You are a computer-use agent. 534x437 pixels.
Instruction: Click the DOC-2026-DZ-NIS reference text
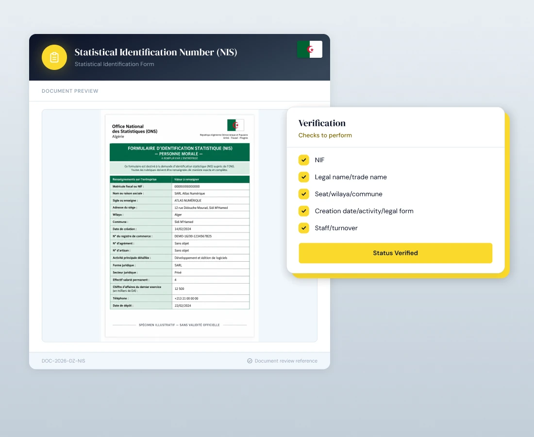[x=63, y=361]
